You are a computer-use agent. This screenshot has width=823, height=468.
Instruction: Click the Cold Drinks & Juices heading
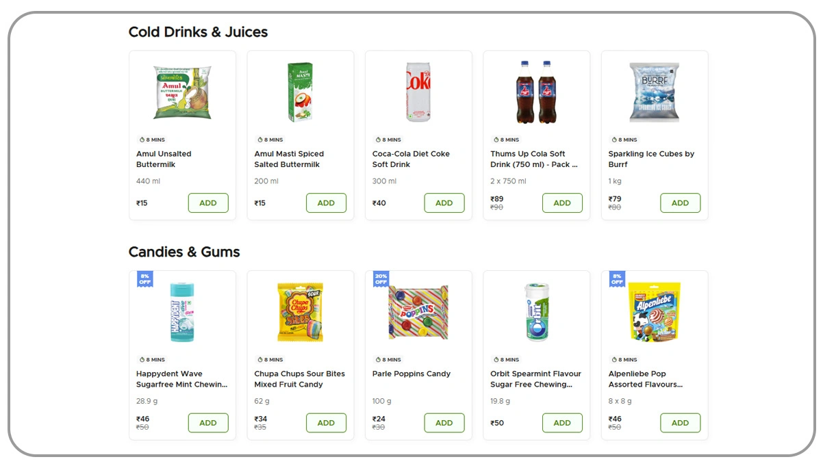(x=198, y=32)
